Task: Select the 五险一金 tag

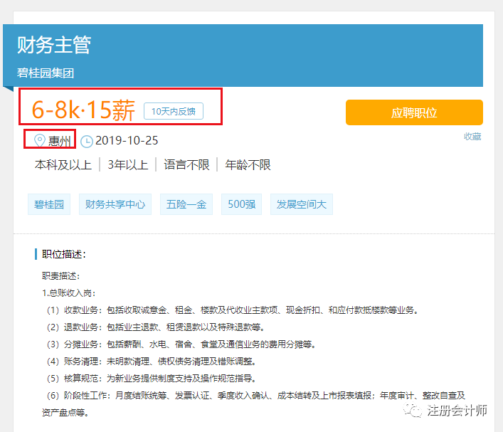Action: tap(186, 204)
